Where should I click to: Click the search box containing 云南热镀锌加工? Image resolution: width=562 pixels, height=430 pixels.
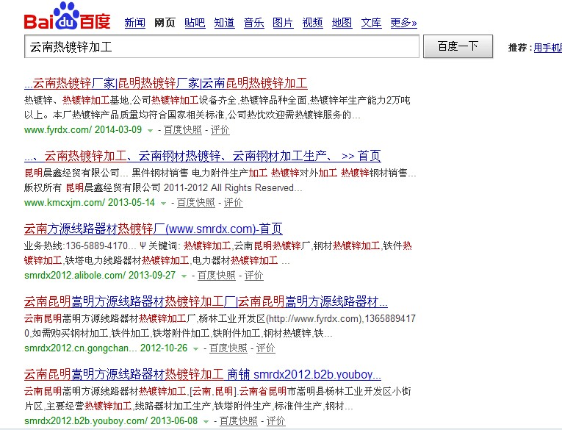(220, 47)
